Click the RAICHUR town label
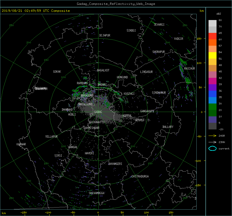Image resolution: width=232 pixels, height=216 pixels. point(189,69)
